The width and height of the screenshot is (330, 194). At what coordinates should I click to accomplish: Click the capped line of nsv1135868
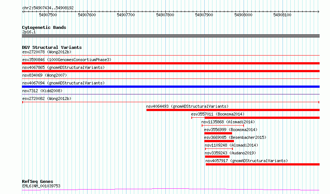223,126
